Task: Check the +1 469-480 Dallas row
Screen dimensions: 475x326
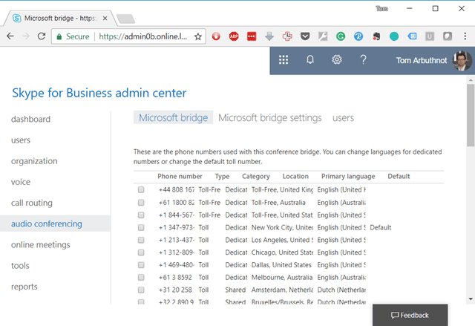Action: [141, 265]
